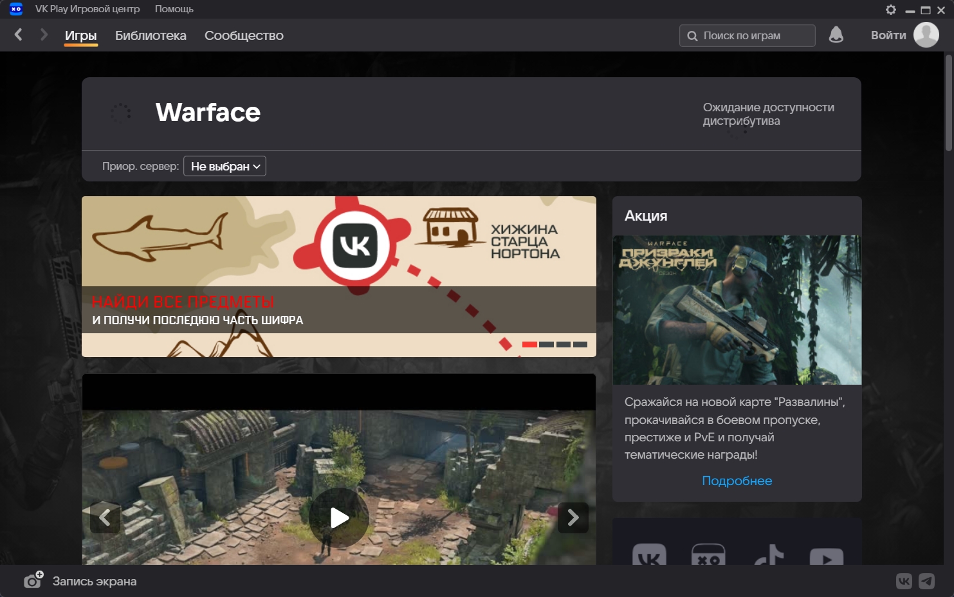The width and height of the screenshot is (954, 597).
Task: Click the vertical page scrollbar
Action: pyautogui.click(x=948, y=103)
